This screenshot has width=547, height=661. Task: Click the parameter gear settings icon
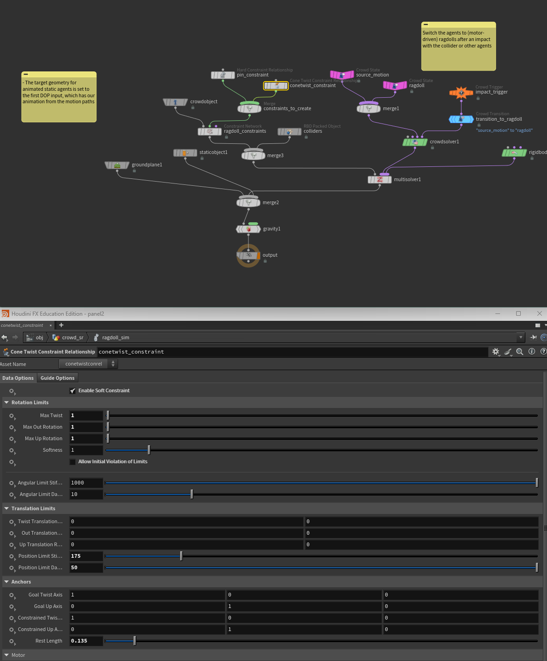[x=496, y=352]
